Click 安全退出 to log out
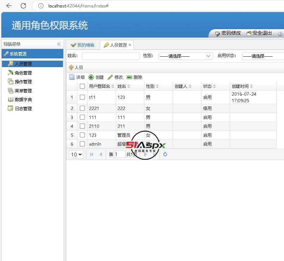The image size is (284, 261). [259, 33]
